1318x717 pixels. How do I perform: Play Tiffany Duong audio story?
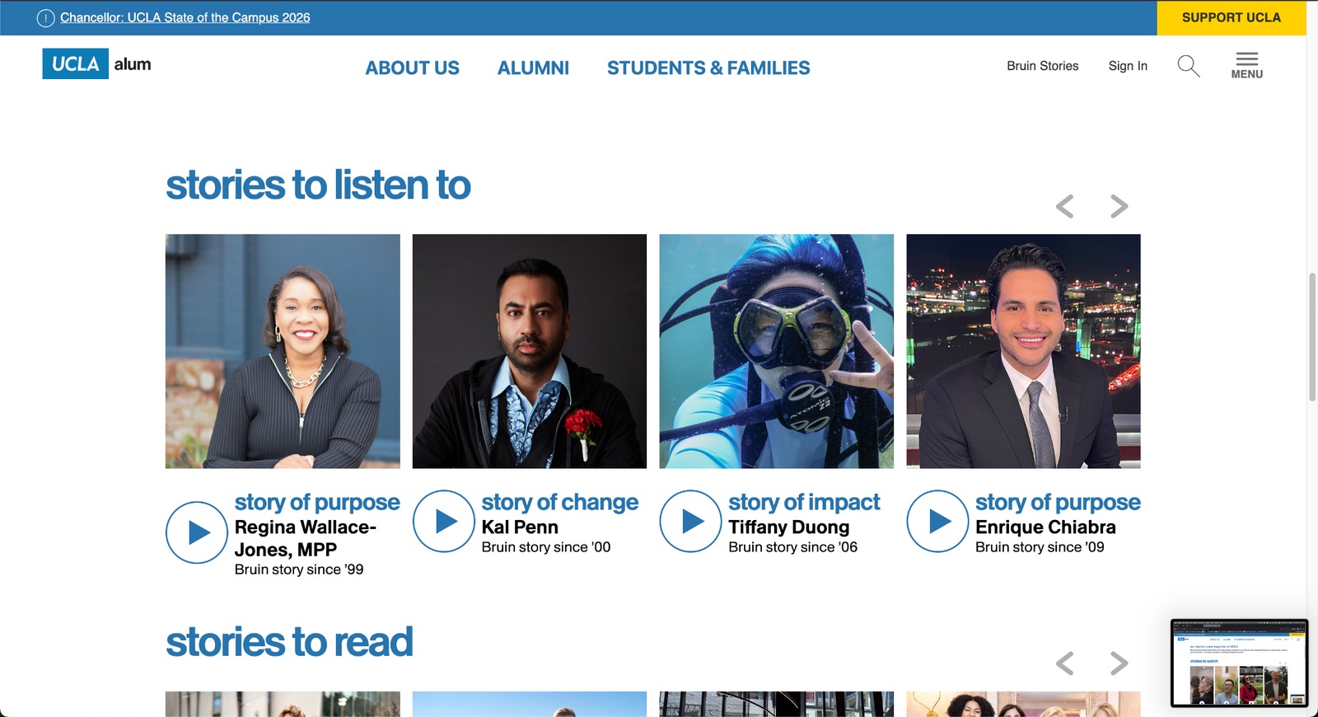pyautogui.click(x=690, y=521)
